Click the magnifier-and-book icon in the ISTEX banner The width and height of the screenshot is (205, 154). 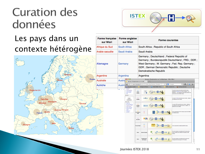[x=190, y=19]
